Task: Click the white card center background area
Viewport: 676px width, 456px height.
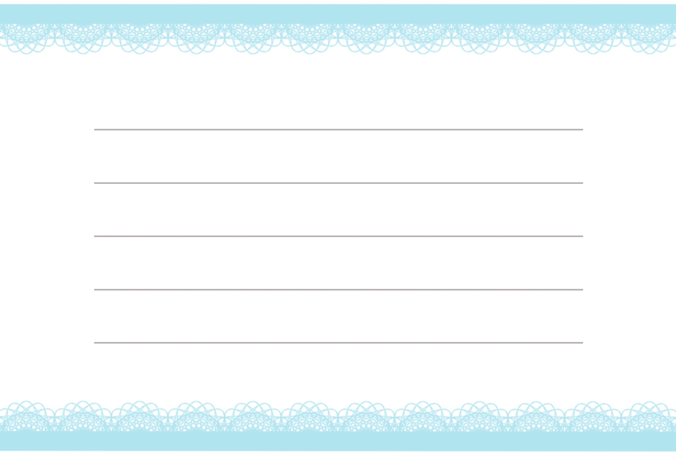Action: pos(338,228)
